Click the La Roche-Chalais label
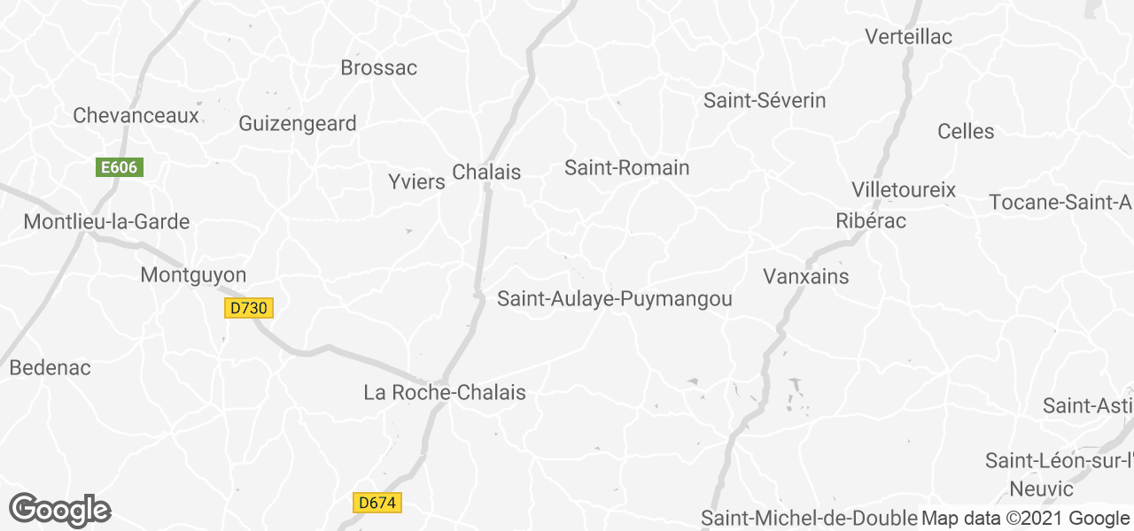This screenshot has height=531, width=1134. click(445, 392)
